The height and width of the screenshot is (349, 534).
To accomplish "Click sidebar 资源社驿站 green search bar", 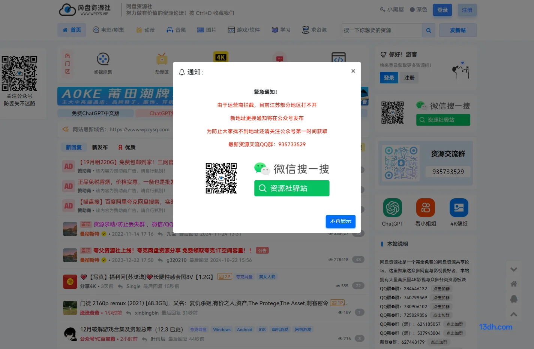I will (x=443, y=120).
